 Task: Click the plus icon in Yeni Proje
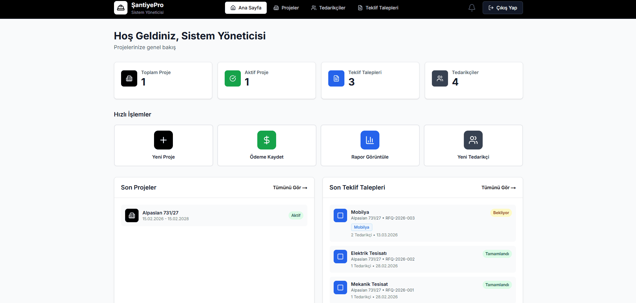point(163,140)
